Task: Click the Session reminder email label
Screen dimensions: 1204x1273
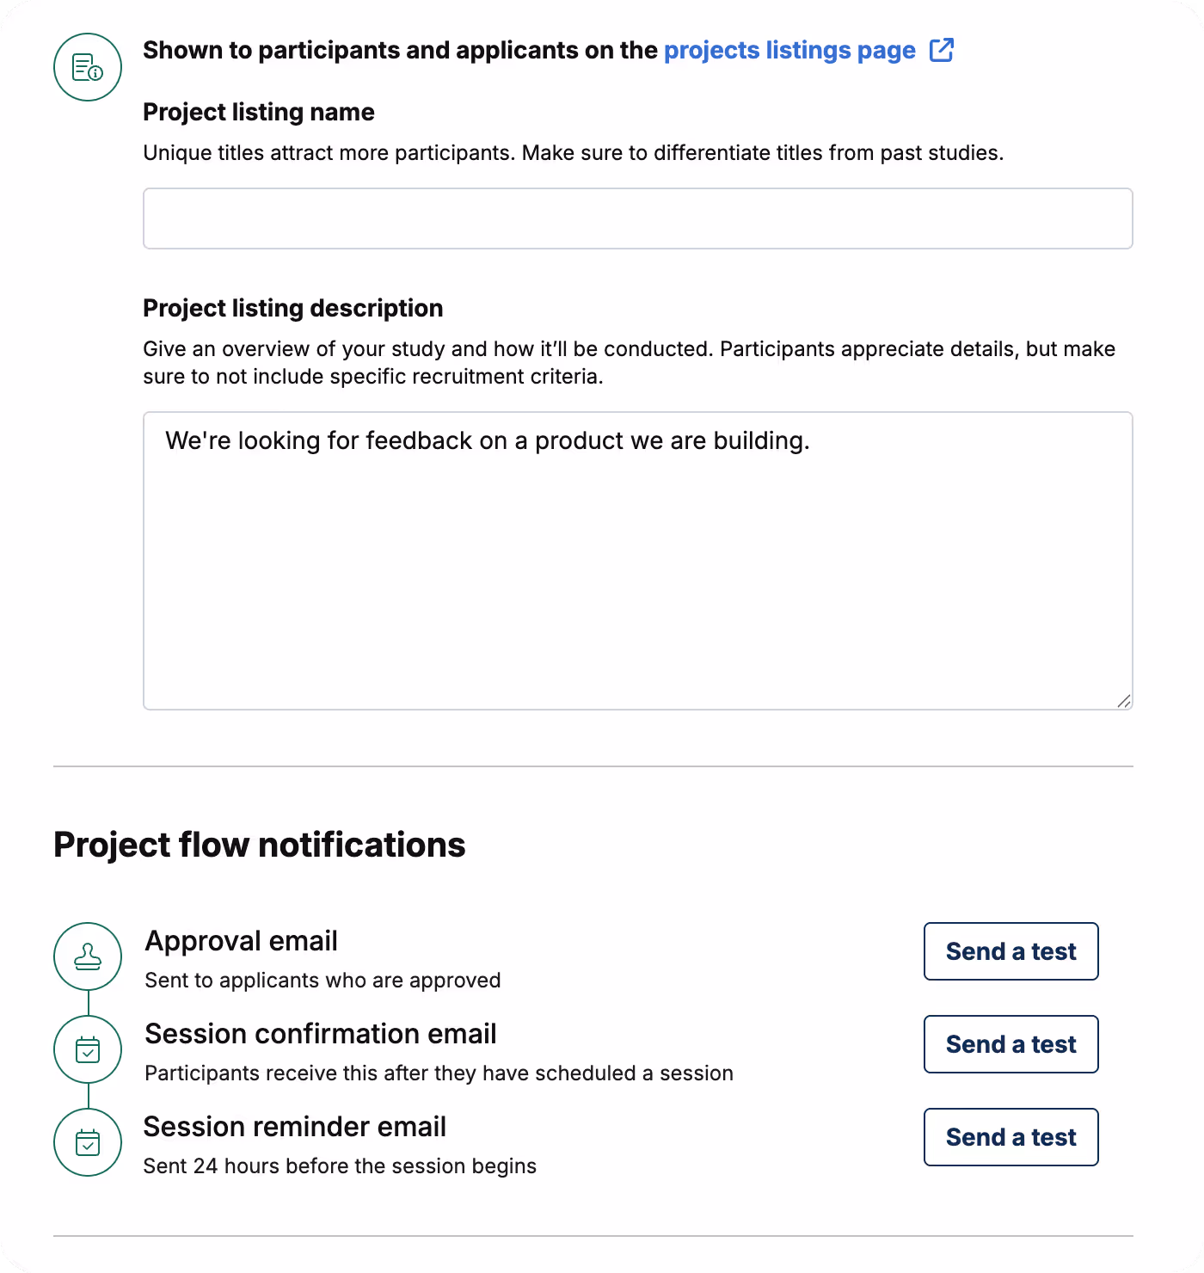Action: click(x=295, y=1127)
